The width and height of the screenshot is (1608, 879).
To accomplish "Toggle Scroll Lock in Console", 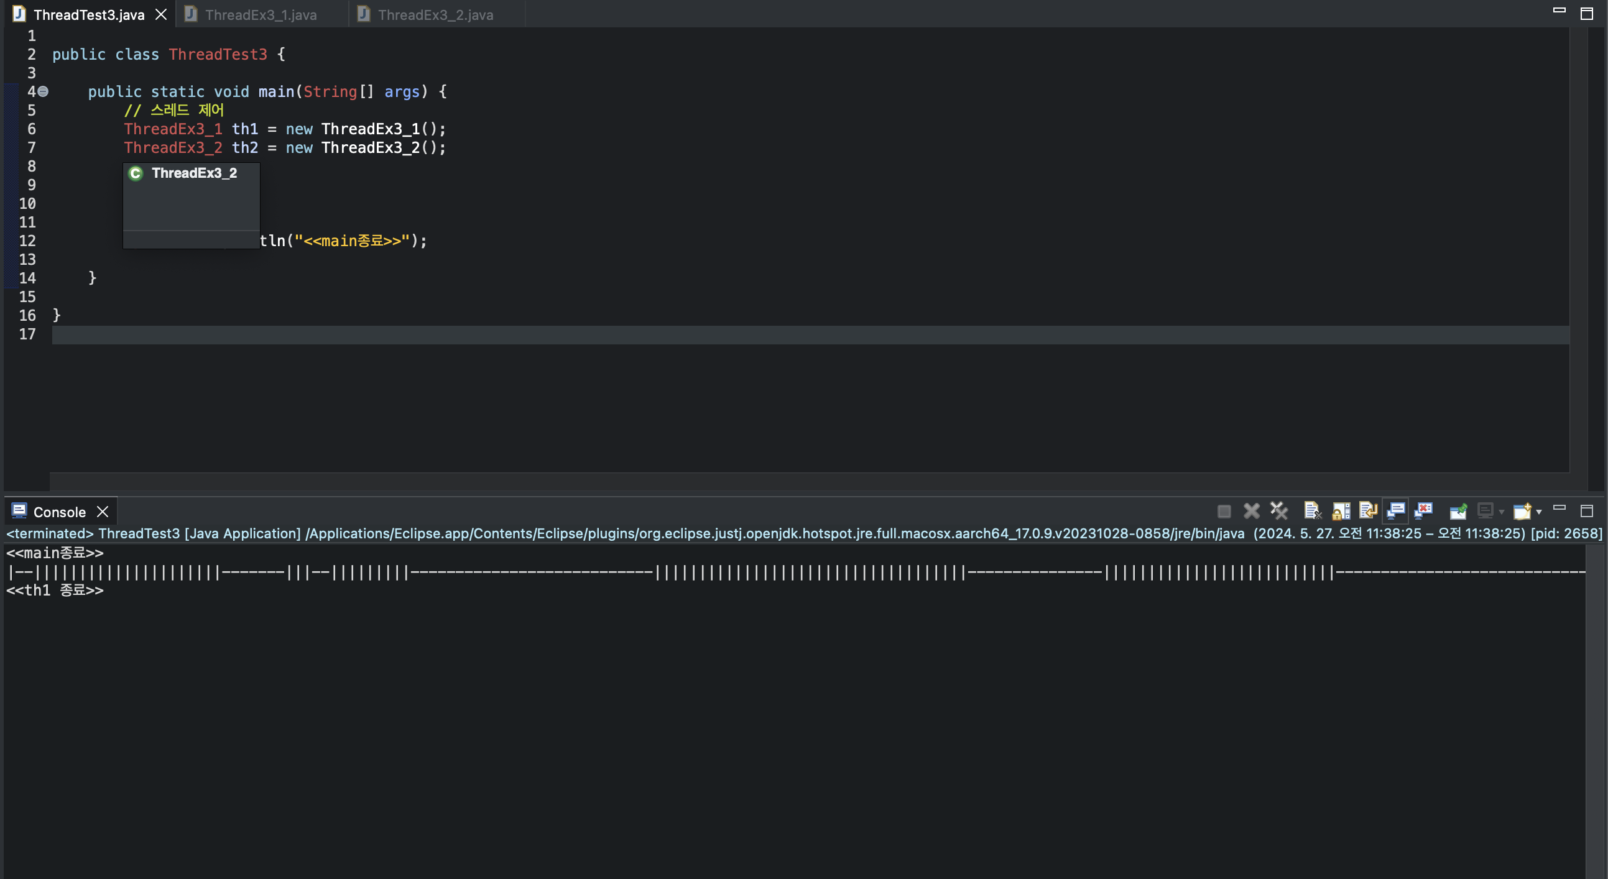I will [x=1340, y=512].
